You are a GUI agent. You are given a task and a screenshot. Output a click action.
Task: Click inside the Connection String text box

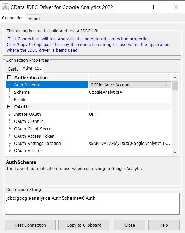pyautogui.click(x=92, y=204)
